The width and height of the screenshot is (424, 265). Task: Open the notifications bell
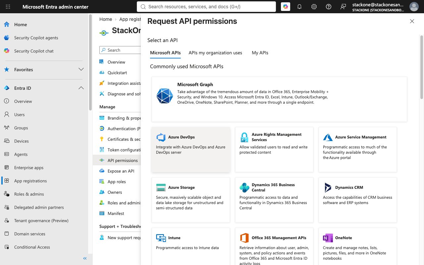(x=299, y=7)
